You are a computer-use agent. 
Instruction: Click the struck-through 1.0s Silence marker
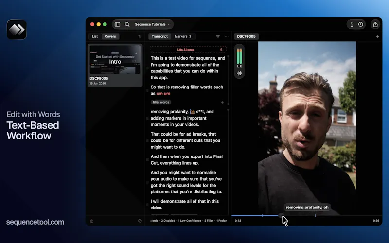[x=186, y=50]
